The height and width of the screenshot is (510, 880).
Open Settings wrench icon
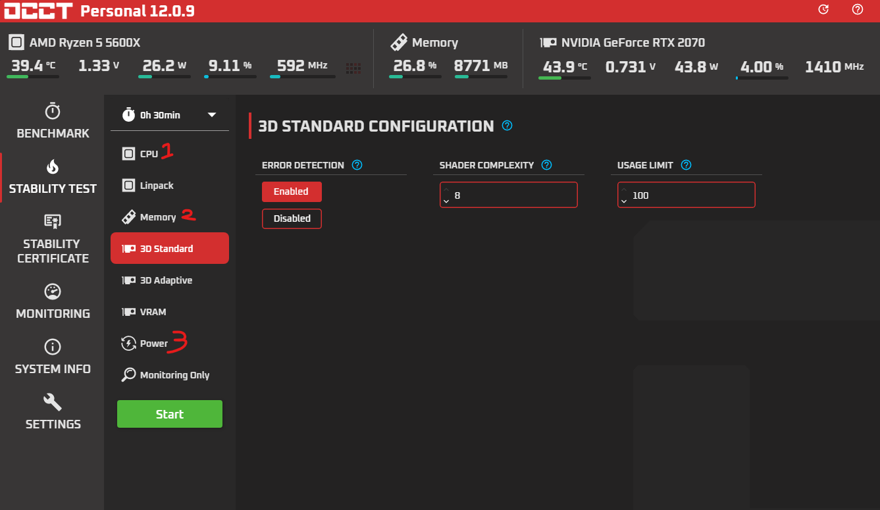[53, 402]
